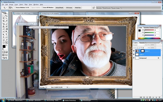This screenshot has width=163, height=102.
Task: Select the Dodge tool
Action: (x=7, y=31)
